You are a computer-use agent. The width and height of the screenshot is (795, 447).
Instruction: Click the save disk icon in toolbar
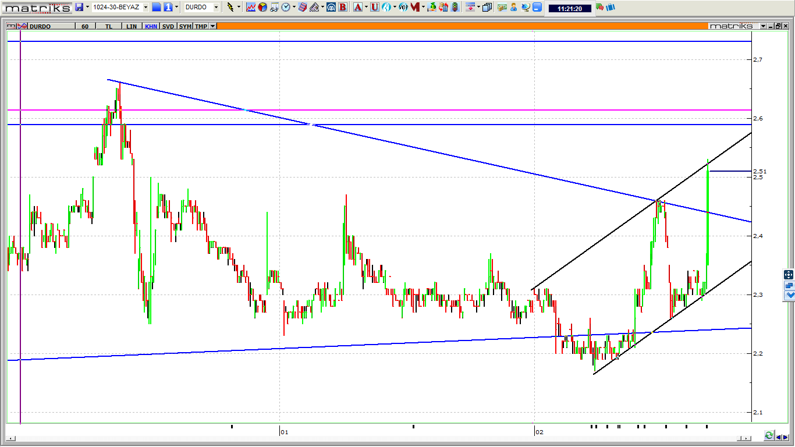pyautogui.click(x=79, y=7)
